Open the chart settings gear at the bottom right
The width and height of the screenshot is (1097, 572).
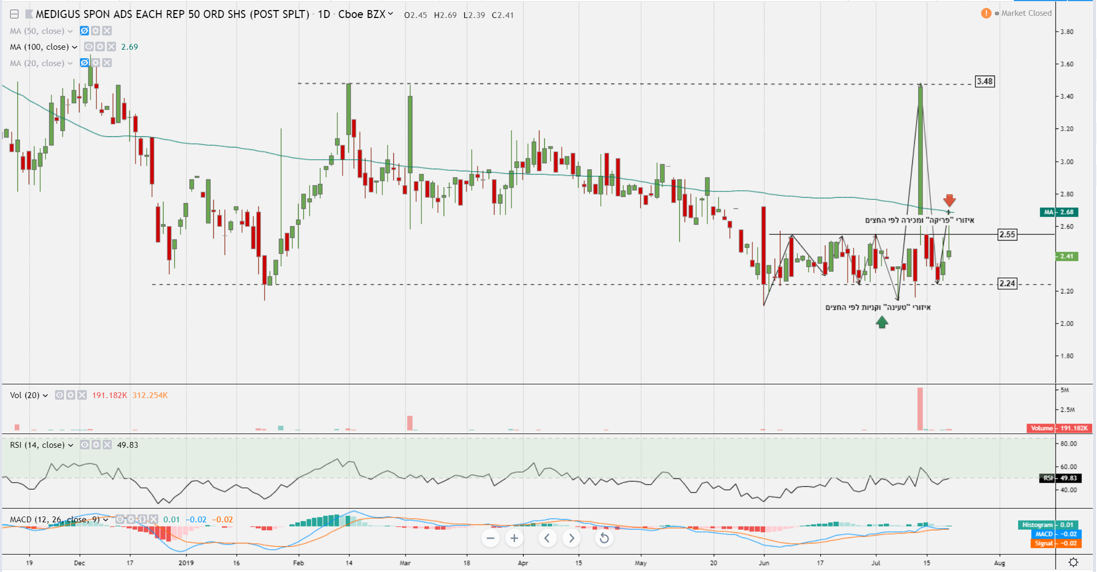point(1073,562)
